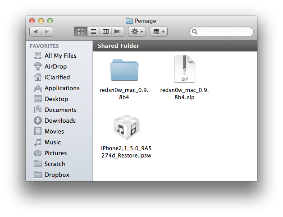The width and height of the screenshot is (283, 217).
Task: Go forward with the right arrow button
Action: (47, 32)
